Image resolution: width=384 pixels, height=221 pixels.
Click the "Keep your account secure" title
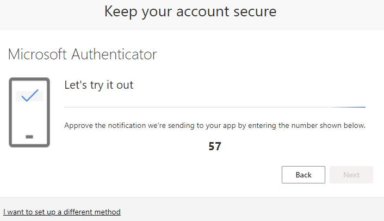[x=190, y=11]
